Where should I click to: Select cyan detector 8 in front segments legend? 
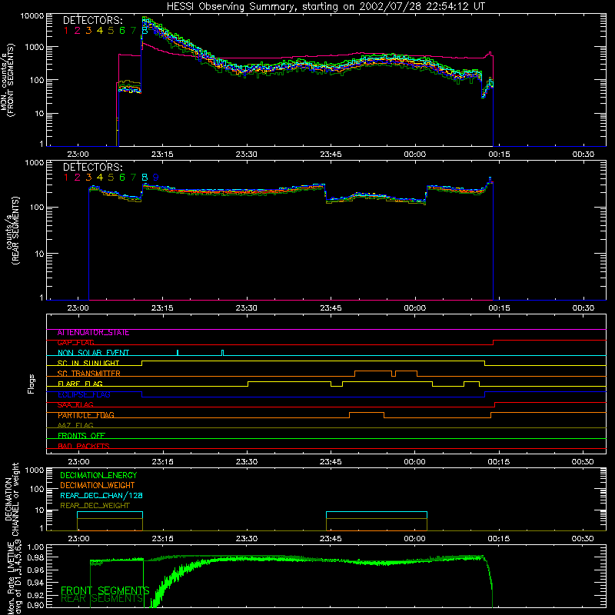[145, 31]
